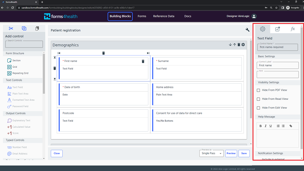Open the Building Blocks tab
The height and width of the screenshot is (171, 304).
[x=120, y=16]
